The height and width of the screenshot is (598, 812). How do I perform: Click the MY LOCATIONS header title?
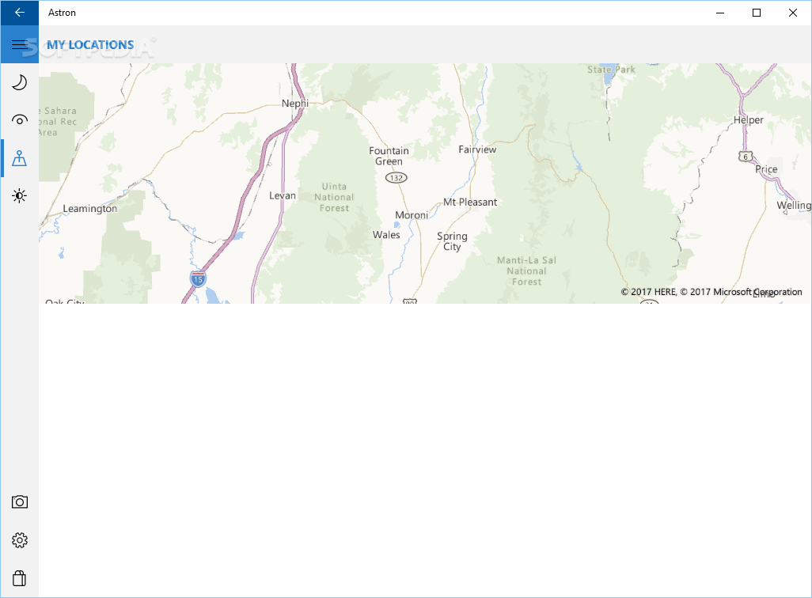(x=90, y=45)
